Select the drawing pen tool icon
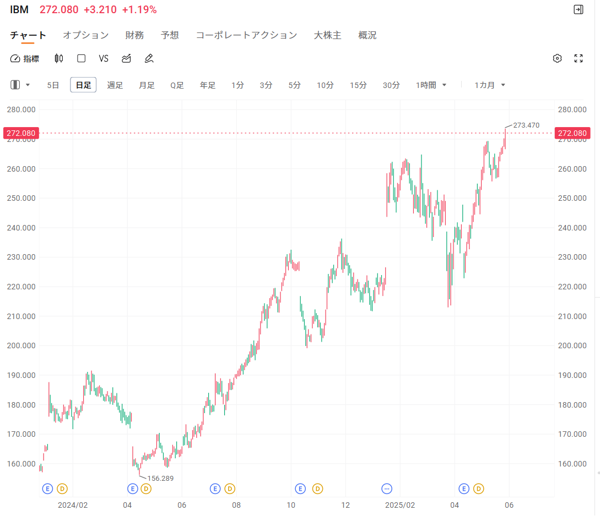Viewport: 600px width, 516px height. click(x=149, y=58)
